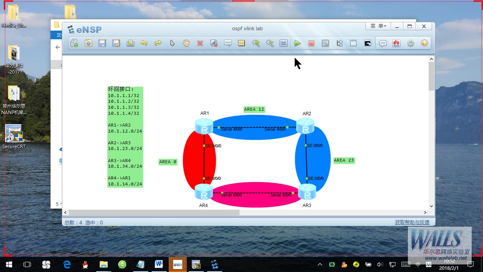Image resolution: width=483 pixels, height=272 pixels.
Task: Open Word from the taskbar
Action: click(158, 264)
